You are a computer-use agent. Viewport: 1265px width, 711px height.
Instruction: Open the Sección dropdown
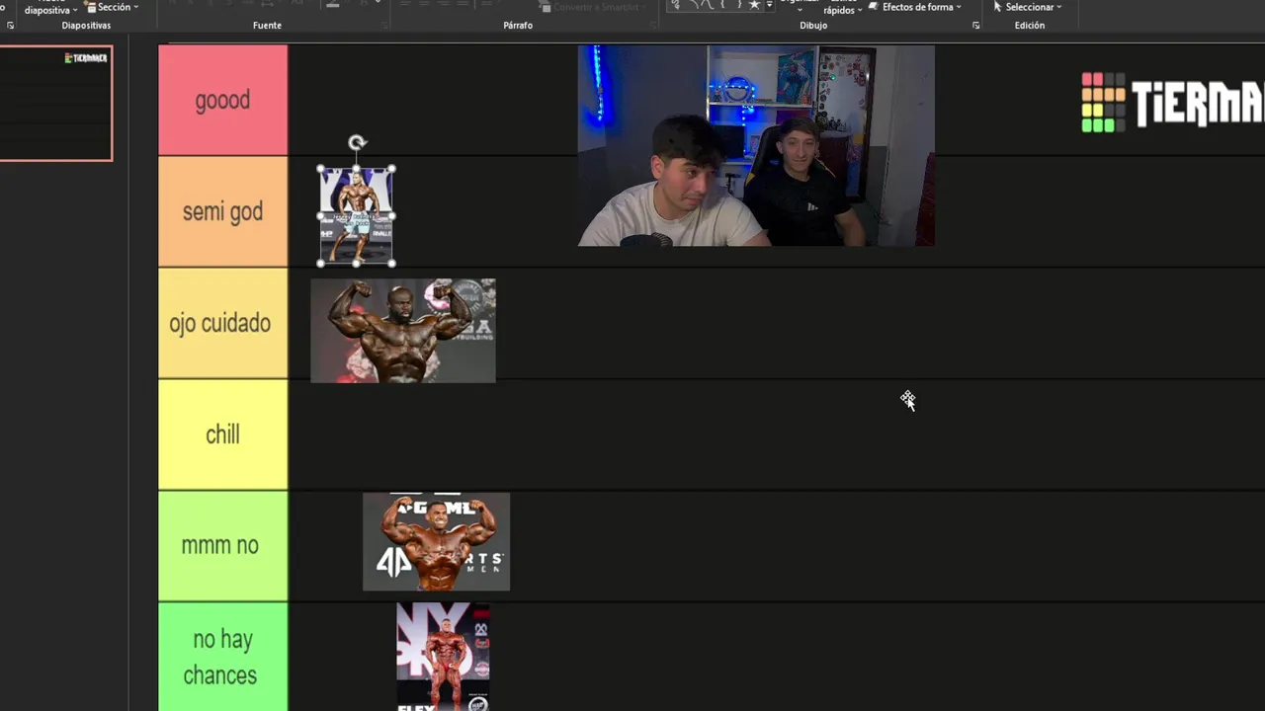point(111,7)
